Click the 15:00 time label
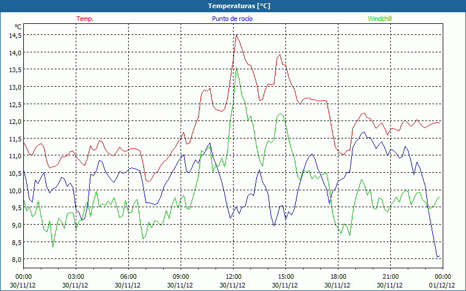 285,276
